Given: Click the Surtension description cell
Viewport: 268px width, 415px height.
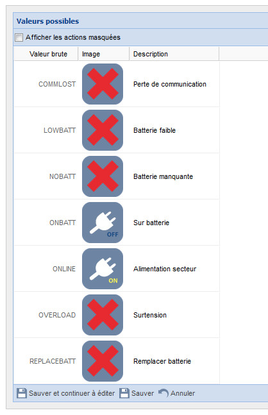Looking at the screenshot, I should (174, 315).
